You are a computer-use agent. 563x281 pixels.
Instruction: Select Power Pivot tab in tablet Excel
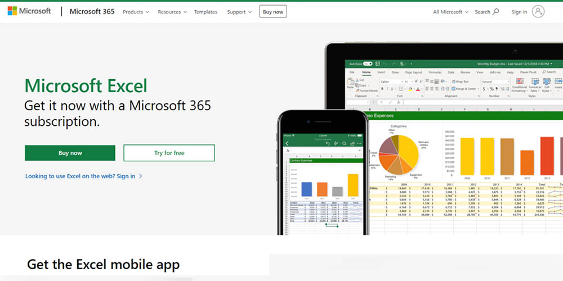point(528,72)
